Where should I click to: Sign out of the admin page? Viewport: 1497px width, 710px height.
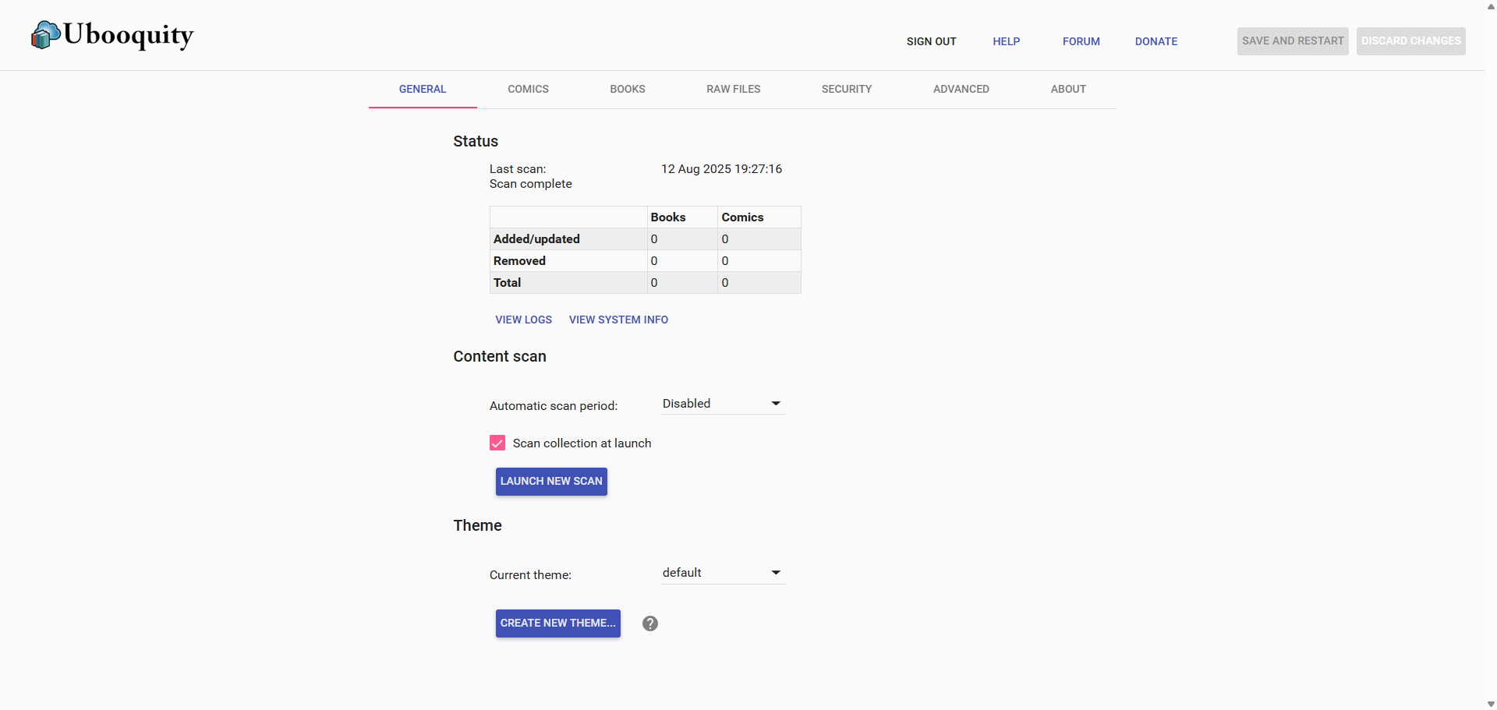[931, 41]
